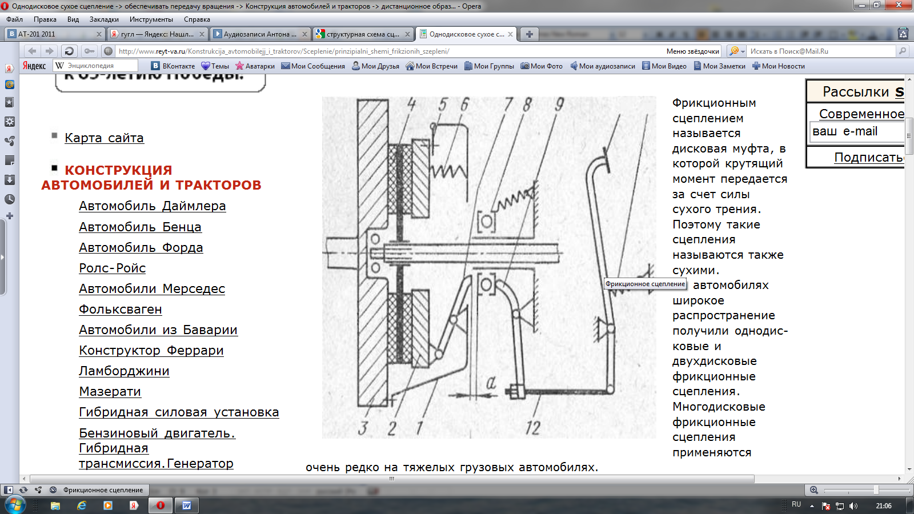
Task: Open the Темы bookmark
Action: coord(215,66)
